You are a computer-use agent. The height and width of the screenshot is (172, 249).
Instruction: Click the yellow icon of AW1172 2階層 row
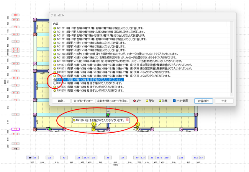coord(55,72)
